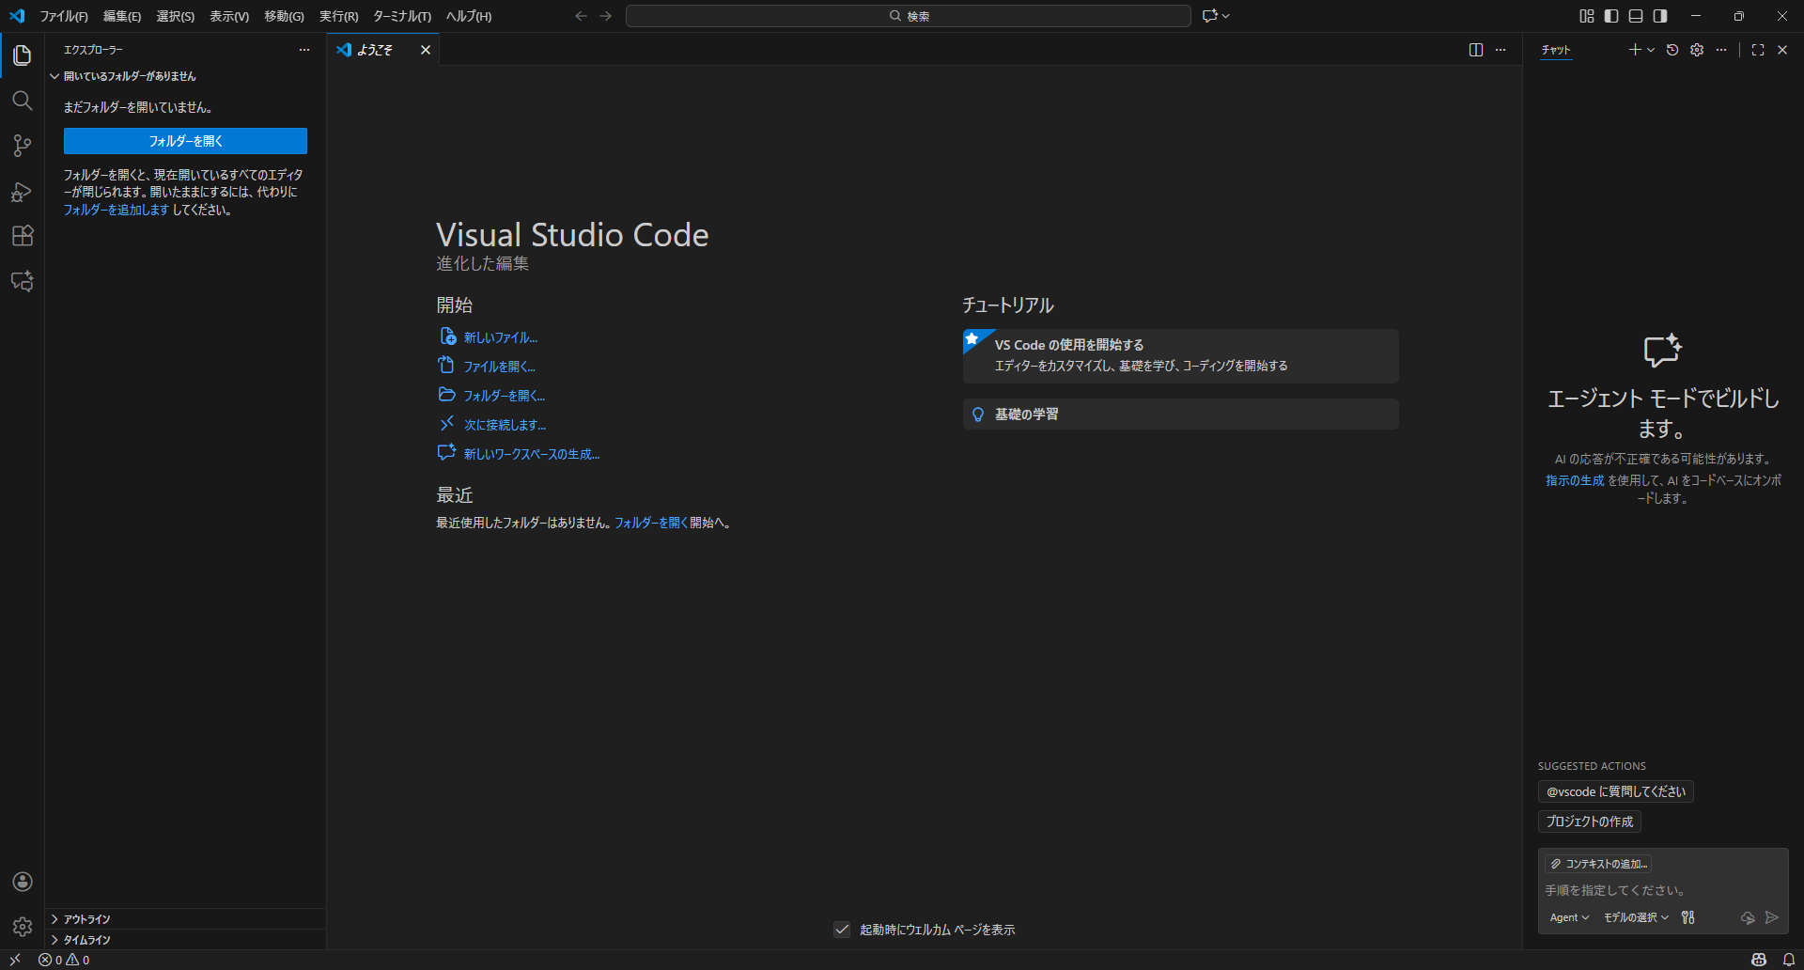Expand the アウトライン section

tap(86, 919)
